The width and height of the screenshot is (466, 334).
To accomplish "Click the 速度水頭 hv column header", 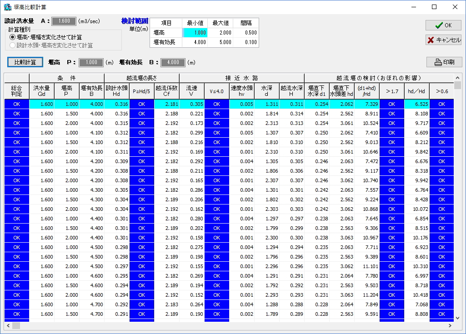I will [241, 91].
